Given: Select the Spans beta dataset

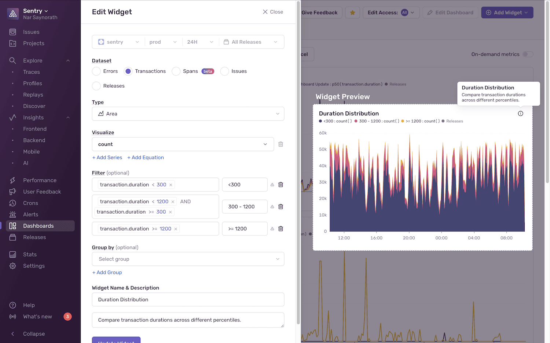Looking at the screenshot, I should [x=176, y=71].
